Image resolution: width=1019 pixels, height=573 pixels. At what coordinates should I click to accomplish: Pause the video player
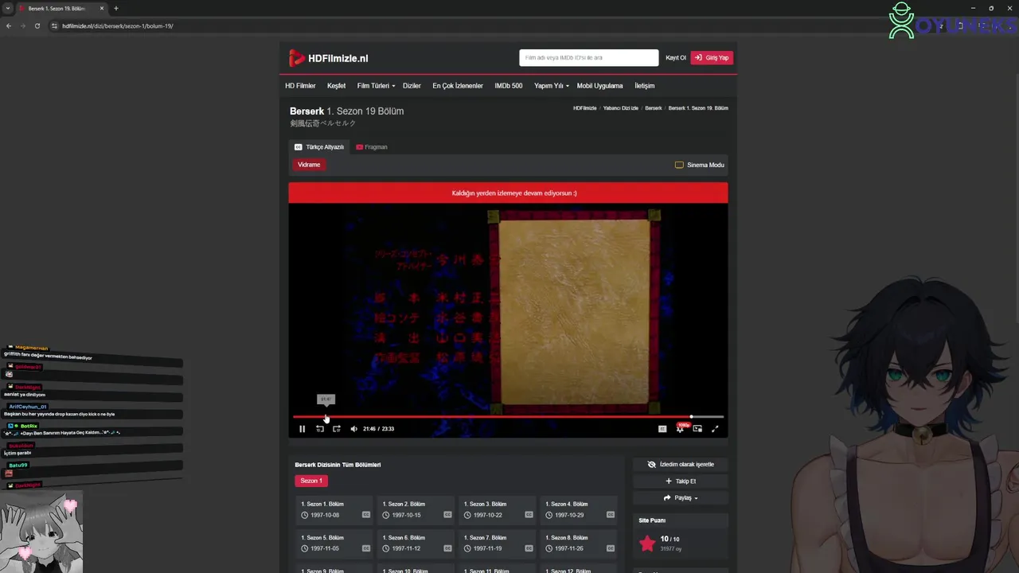click(x=302, y=429)
